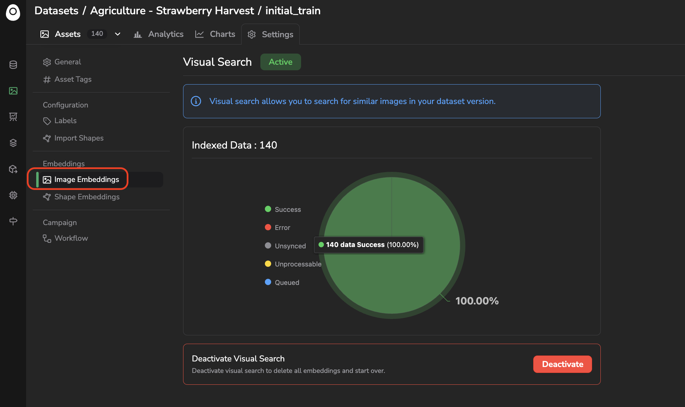Select Image Embeddings menu item
Viewport: 685px width, 407px height.
pos(100,179)
